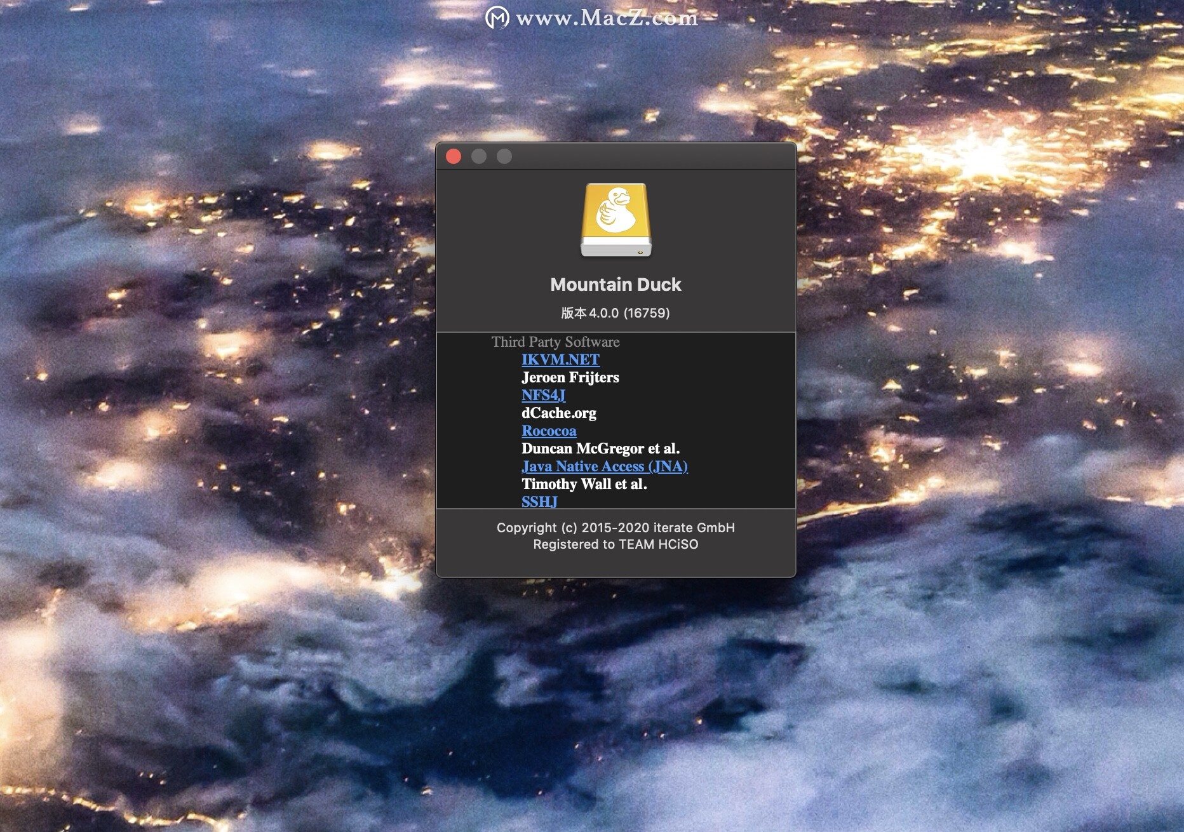The width and height of the screenshot is (1184, 832).
Task: Click the Third Party Software heading
Action: click(555, 342)
